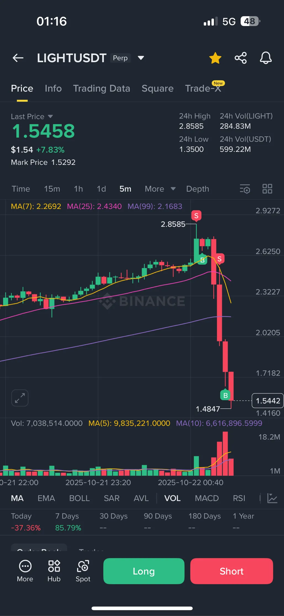Expand chart to fullscreen
This screenshot has height=616, width=284.
(x=20, y=398)
